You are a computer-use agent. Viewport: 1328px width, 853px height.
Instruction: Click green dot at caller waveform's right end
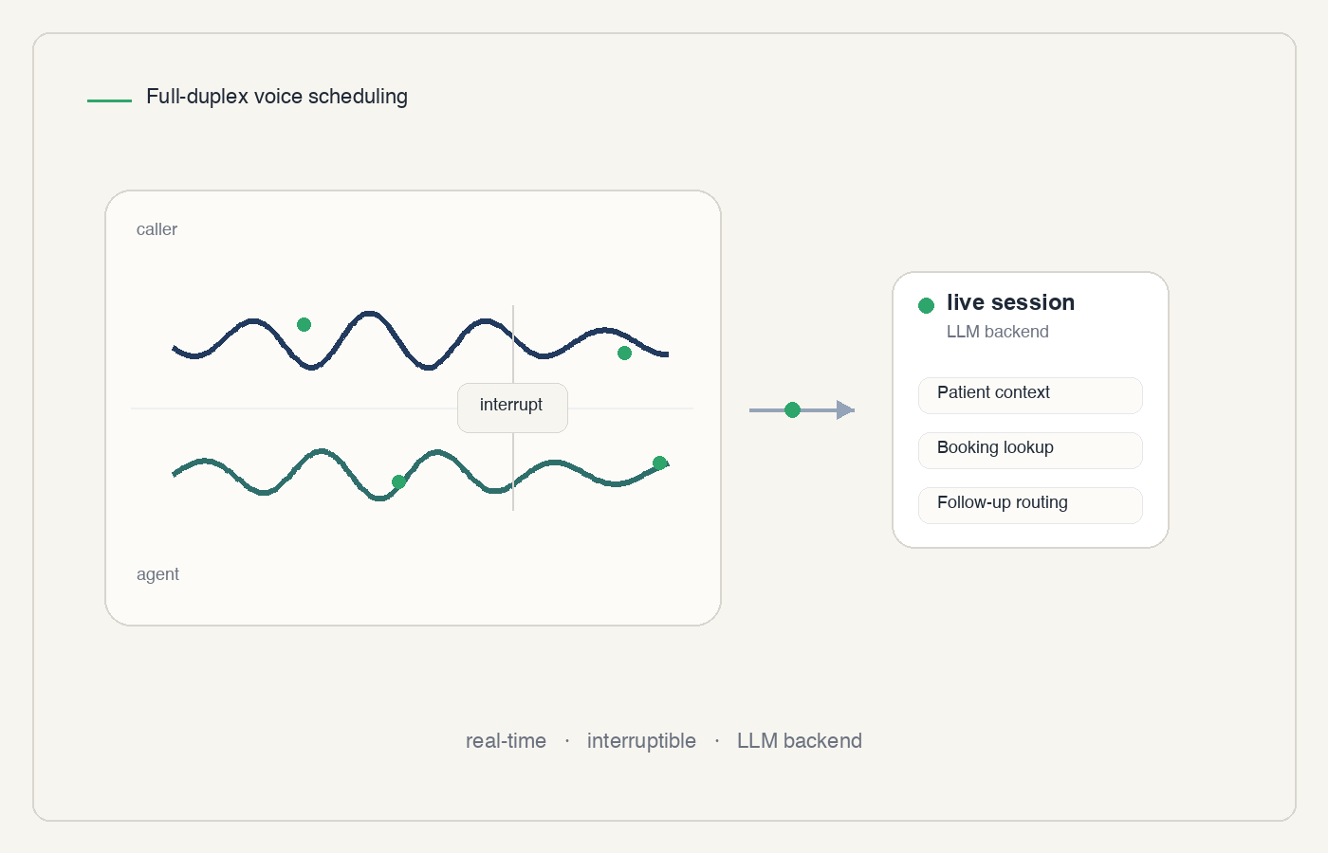coord(624,353)
